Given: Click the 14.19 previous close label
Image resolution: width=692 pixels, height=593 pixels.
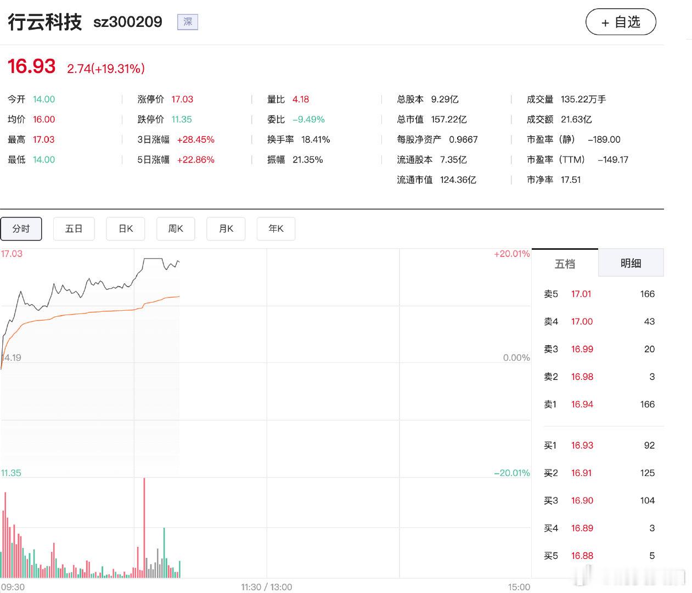Looking at the screenshot, I should (11, 357).
